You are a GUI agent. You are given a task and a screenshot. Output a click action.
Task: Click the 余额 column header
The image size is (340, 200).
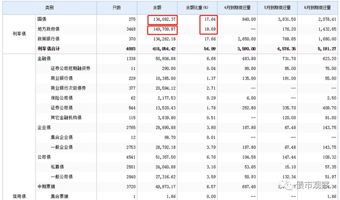point(157,8)
